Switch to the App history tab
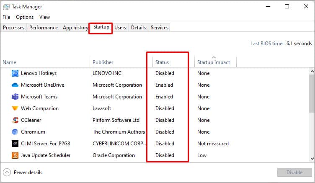The image size is (315, 183). pyautogui.click(x=75, y=28)
